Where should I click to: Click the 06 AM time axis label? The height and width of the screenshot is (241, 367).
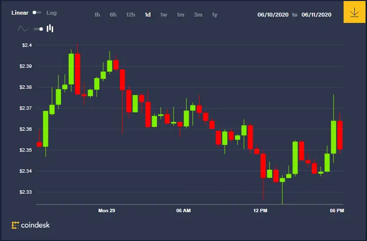[183, 211]
